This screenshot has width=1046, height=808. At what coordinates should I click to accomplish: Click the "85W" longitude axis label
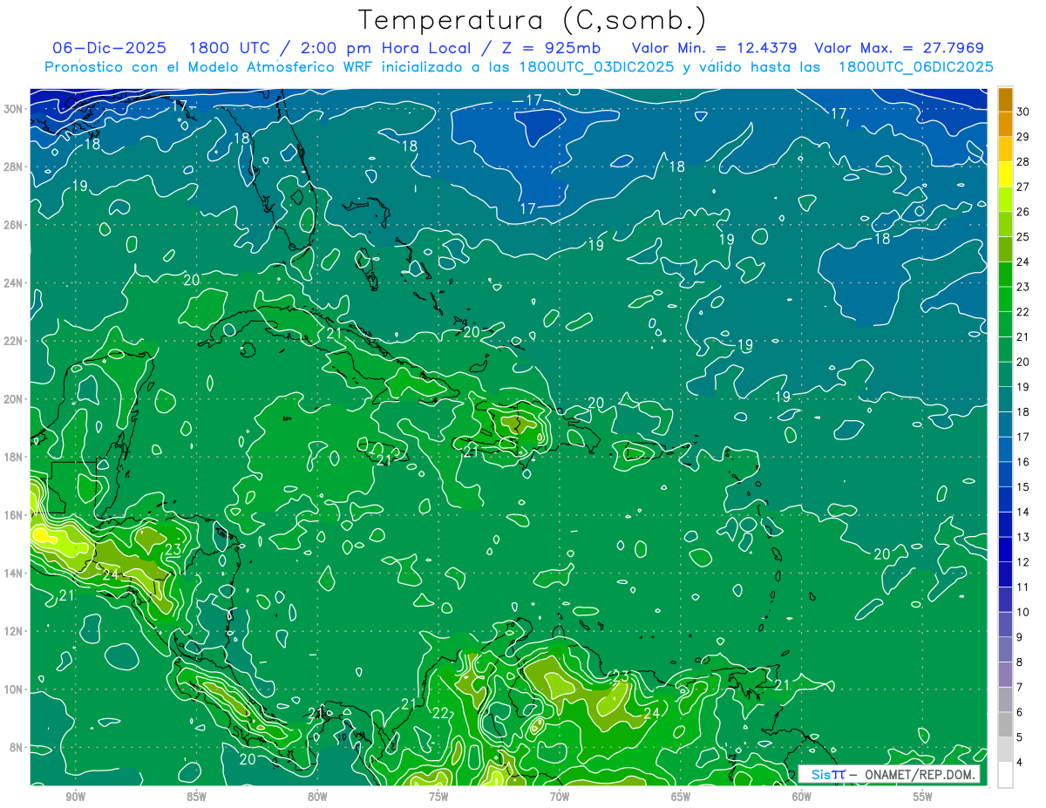[x=197, y=797]
